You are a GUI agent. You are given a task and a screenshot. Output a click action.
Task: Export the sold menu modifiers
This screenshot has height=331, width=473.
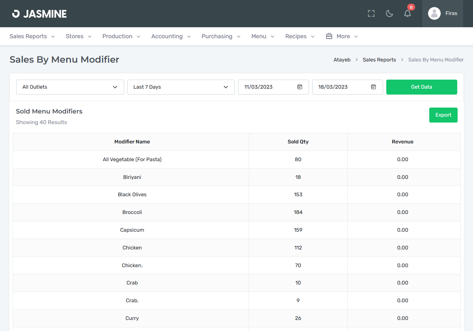[x=443, y=115]
